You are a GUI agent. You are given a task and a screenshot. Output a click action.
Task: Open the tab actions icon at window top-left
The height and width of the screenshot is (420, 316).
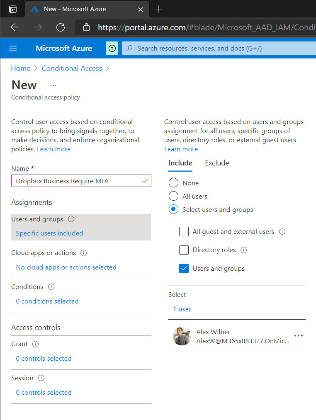point(13,10)
